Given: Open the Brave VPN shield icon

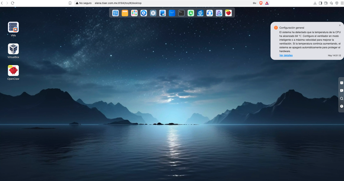Looking at the screenshot, I should click(337, 3).
